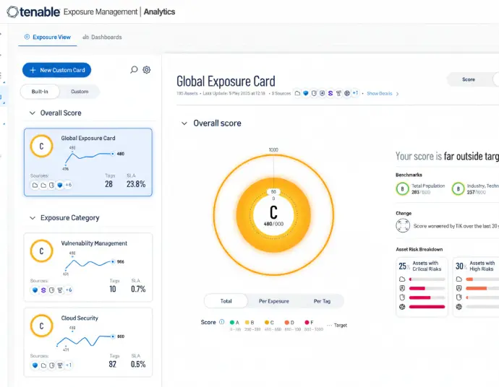Switch card list to Built-in
499x387 pixels.
tap(40, 92)
